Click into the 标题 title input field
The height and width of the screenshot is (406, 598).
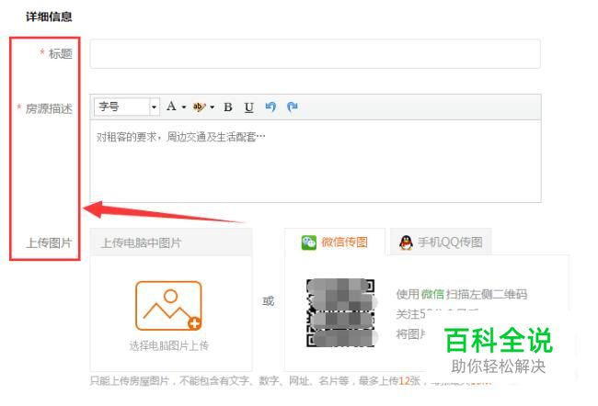(x=315, y=53)
